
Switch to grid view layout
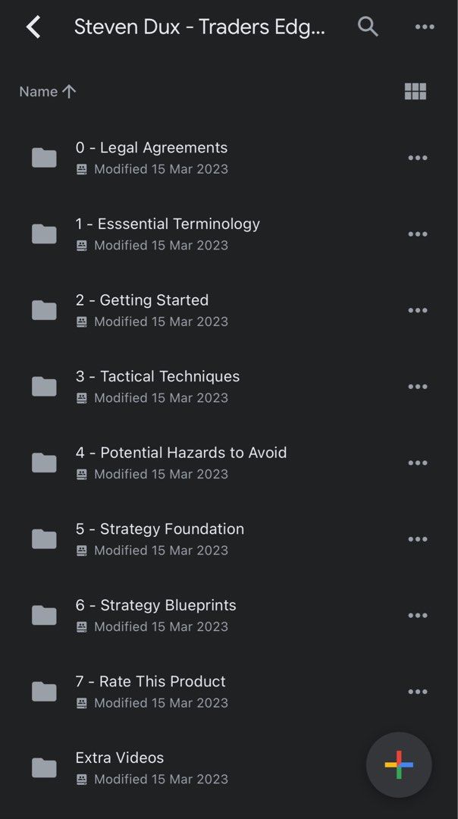[416, 92]
